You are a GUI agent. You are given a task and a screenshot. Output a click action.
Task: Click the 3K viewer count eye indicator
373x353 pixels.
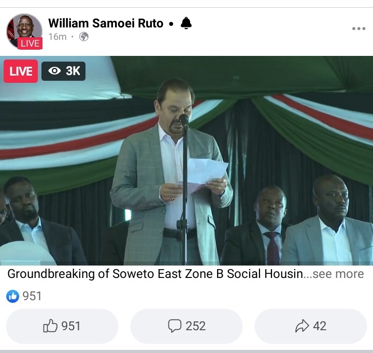pos(64,71)
